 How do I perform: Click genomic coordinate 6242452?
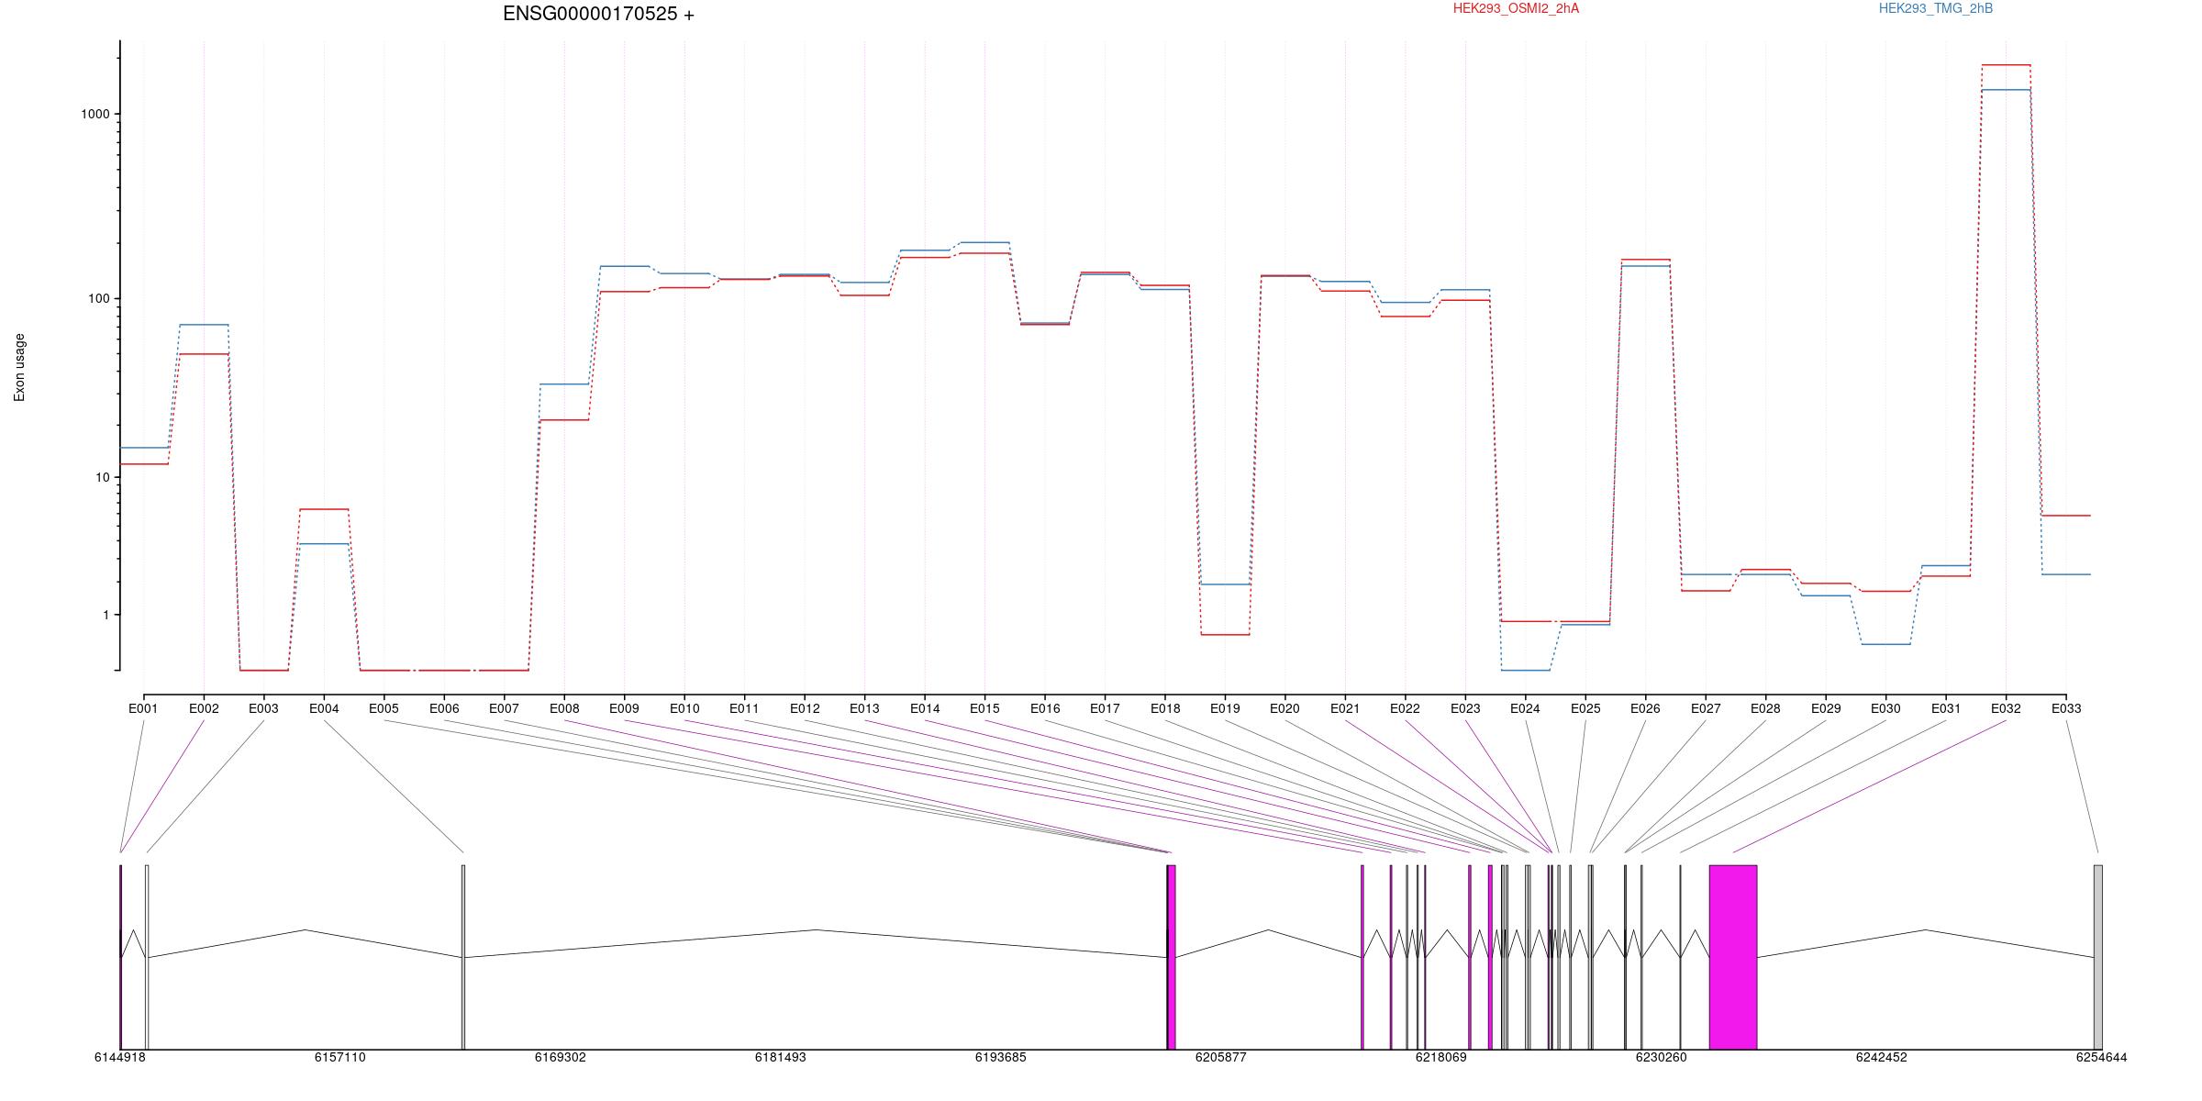(x=1882, y=1057)
